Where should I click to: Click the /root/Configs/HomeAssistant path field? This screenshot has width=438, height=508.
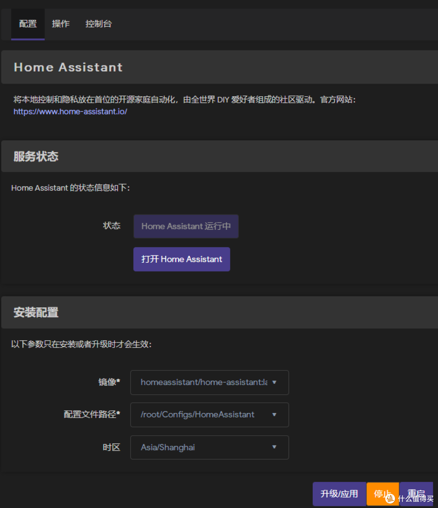209,415
